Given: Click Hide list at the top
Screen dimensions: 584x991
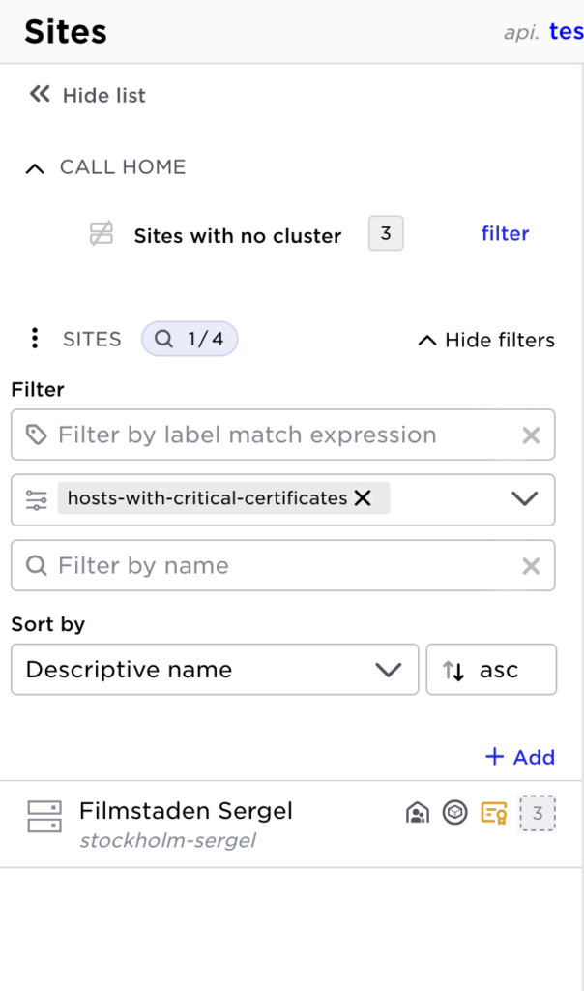Looking at the screenshot, I should 86,95.
